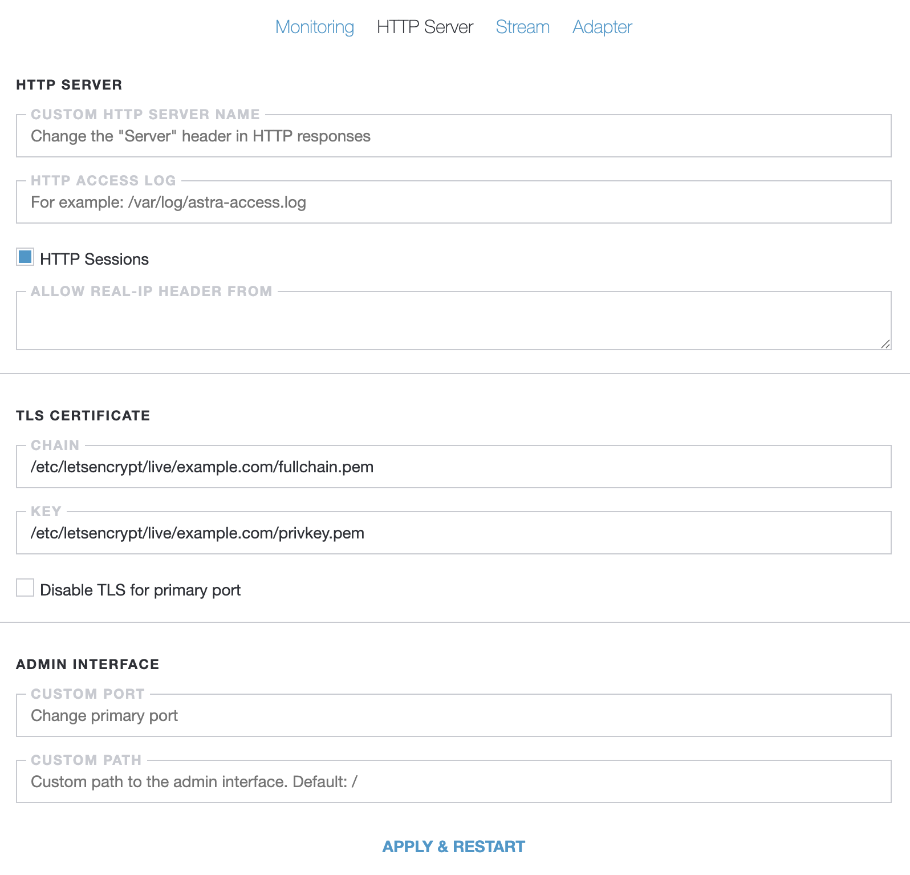Enable Disable TLS for primary port checkbox

[25, 588]
